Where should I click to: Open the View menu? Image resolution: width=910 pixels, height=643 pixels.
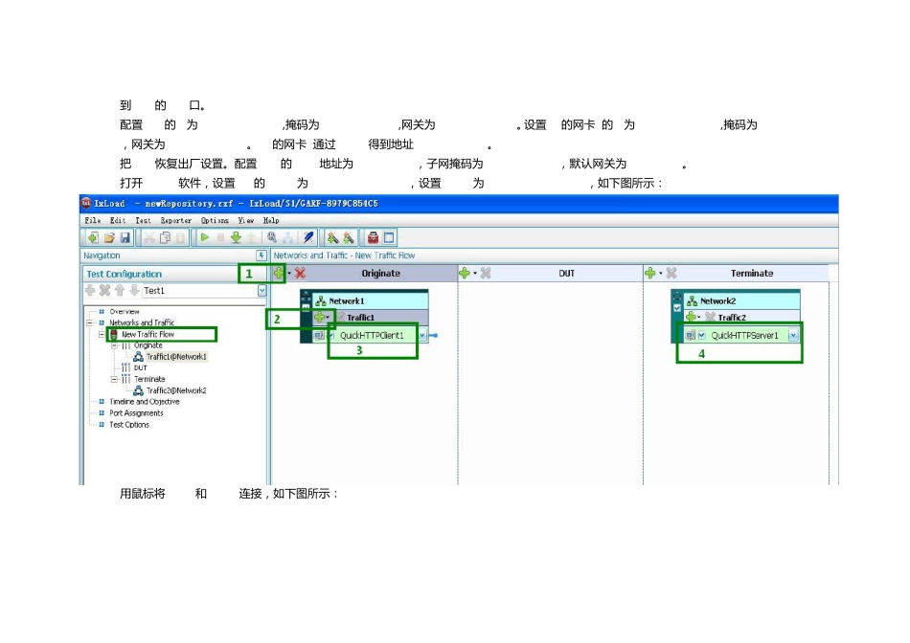[x=246, y=221]
